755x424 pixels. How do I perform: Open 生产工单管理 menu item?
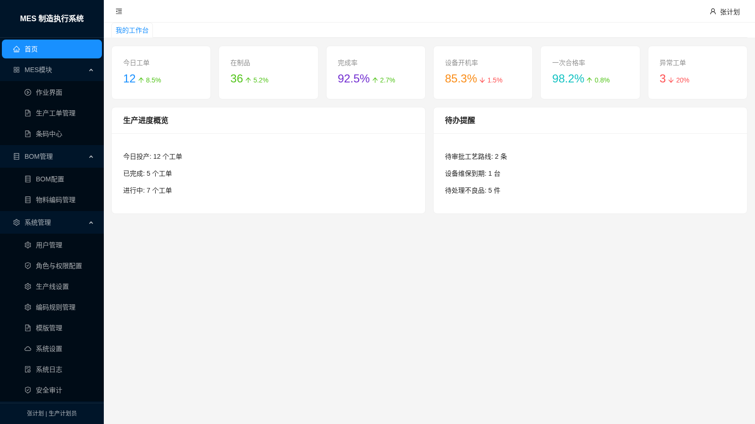click(52, 113)
